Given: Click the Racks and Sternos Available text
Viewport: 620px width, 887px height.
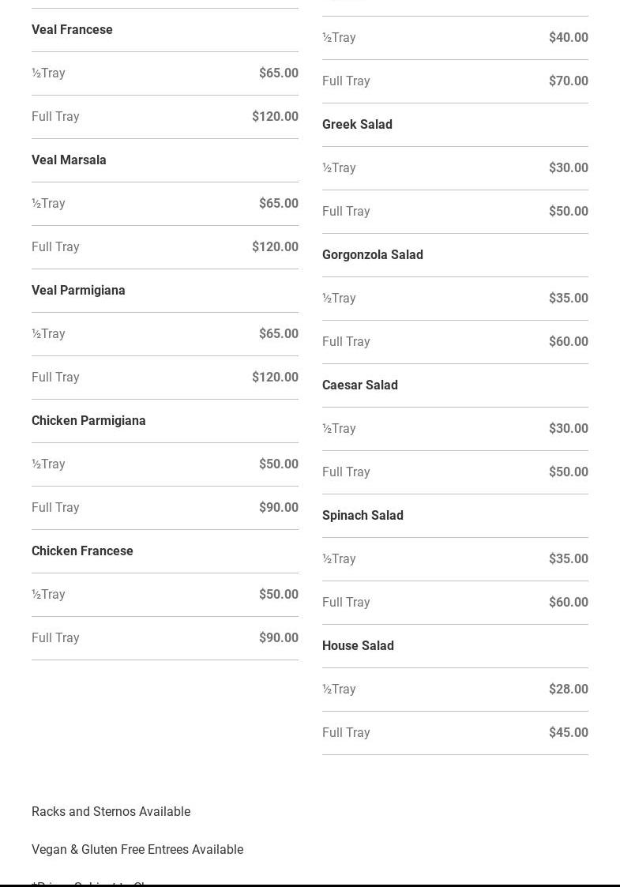Looking at the screenshot, I should coord(111,812).
